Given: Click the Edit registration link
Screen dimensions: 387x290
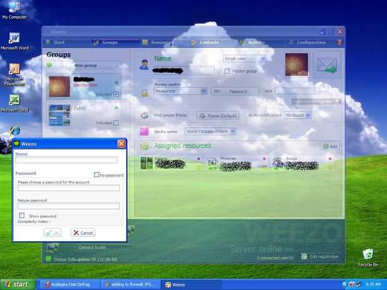Looking at the screenshot, I should click(324, 256).
